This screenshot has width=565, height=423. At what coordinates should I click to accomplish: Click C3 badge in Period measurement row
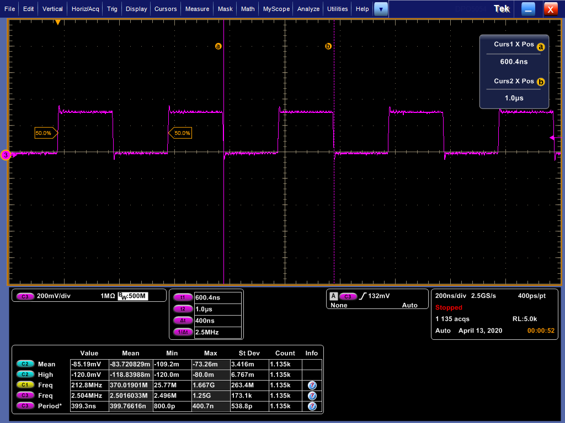(25, 406)
